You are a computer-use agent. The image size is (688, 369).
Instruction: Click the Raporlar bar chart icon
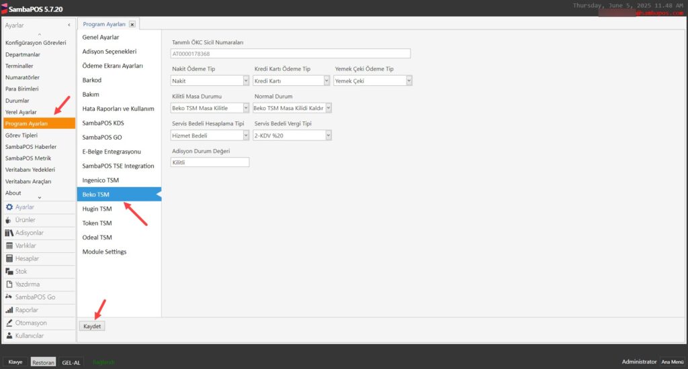[9, 310]
